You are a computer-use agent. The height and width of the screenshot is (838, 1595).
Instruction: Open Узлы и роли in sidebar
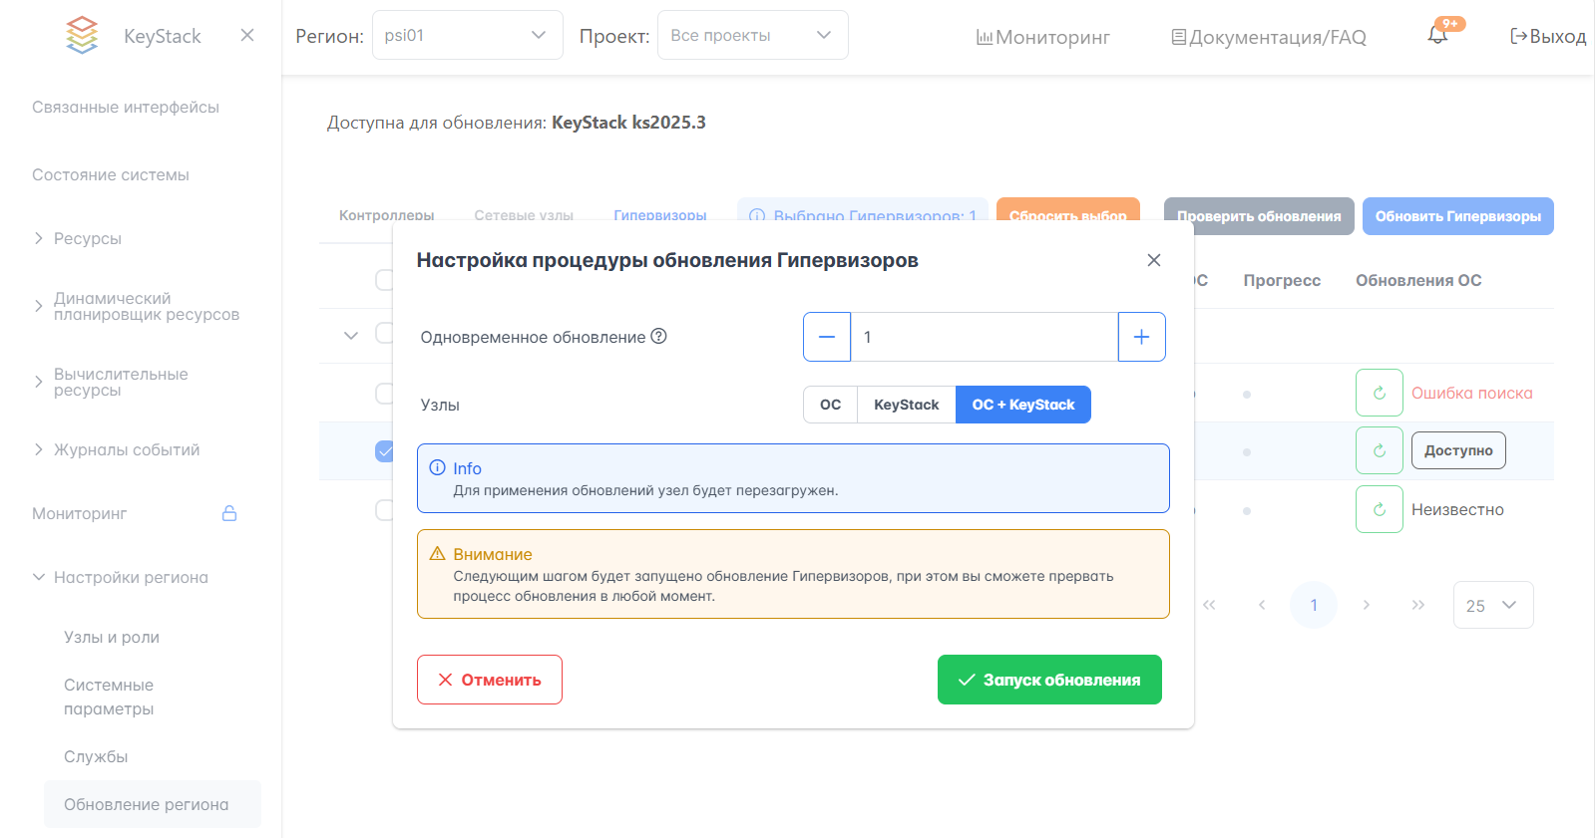112,637
